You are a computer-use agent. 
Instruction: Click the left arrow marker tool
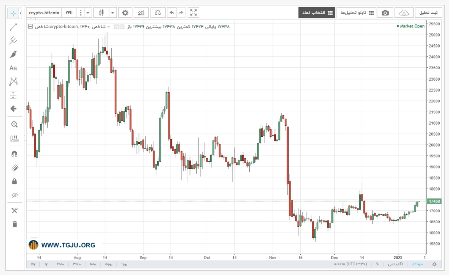[13, 109]
